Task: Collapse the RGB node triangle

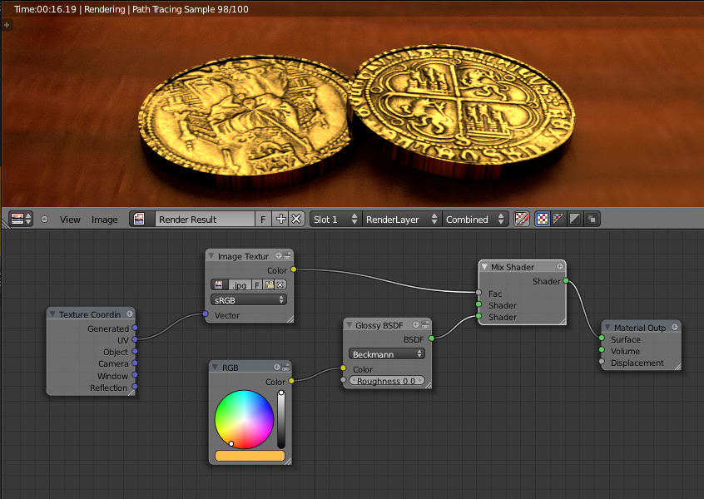Action: [215, 367]
